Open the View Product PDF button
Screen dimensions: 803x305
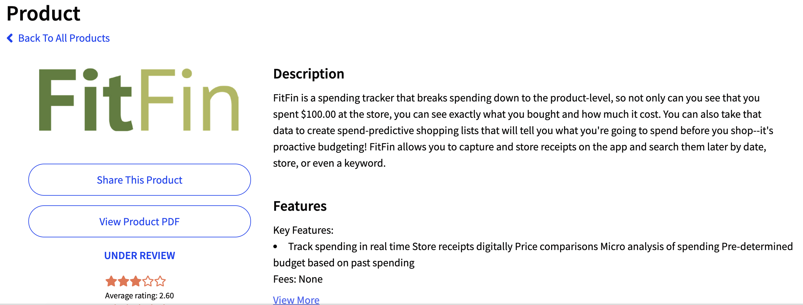[x=140, y=221]
